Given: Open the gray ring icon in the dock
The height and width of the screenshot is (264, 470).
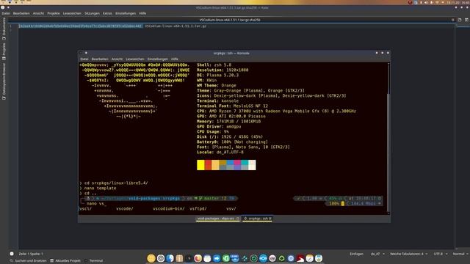Looking at the screenshot, I should [x=161, y=258].
